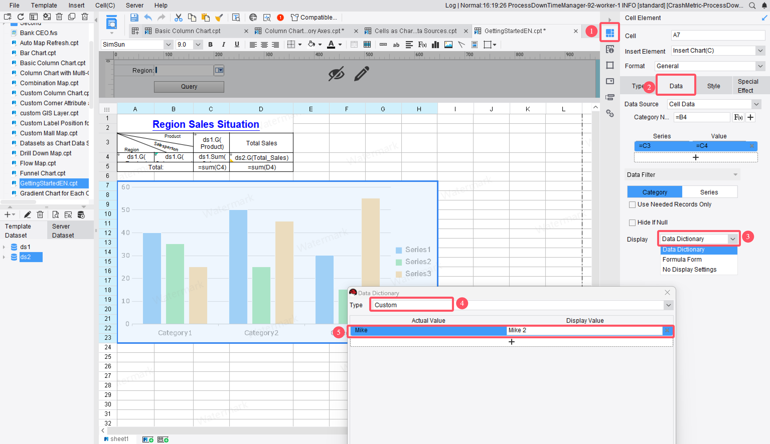The image size is (770, 444).
Task: Switch to the Style tab
Action: tap(713, 86)
